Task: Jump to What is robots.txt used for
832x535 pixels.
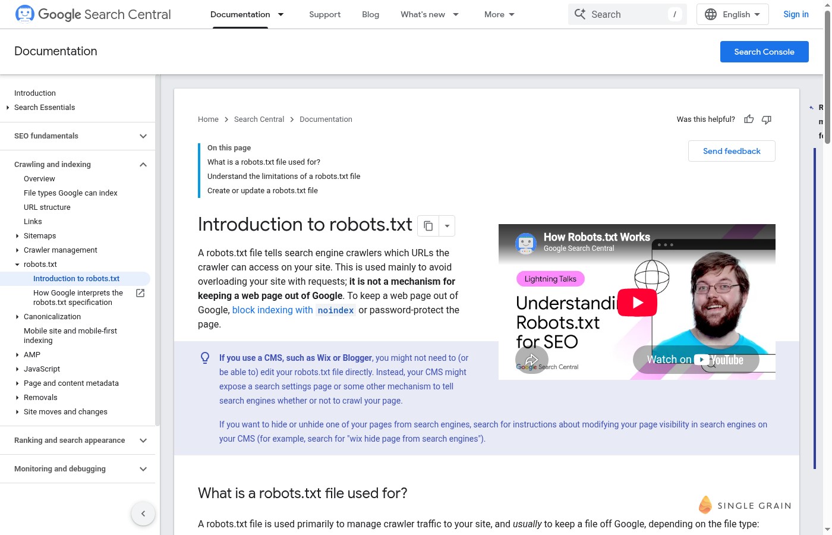Action: (x=264, y=162)
